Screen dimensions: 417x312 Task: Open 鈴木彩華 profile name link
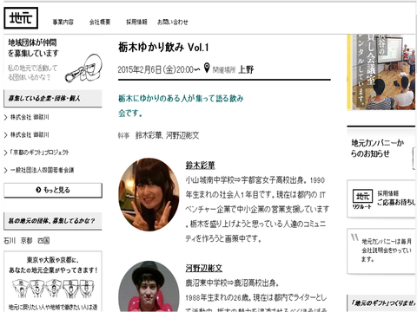pyautogui.click(x=200, y=166)
